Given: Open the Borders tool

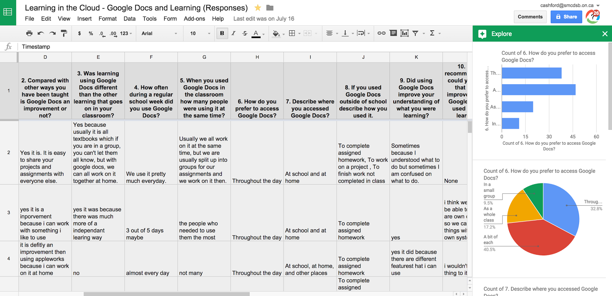Looking at the screenshot, I should coord(292,33).
